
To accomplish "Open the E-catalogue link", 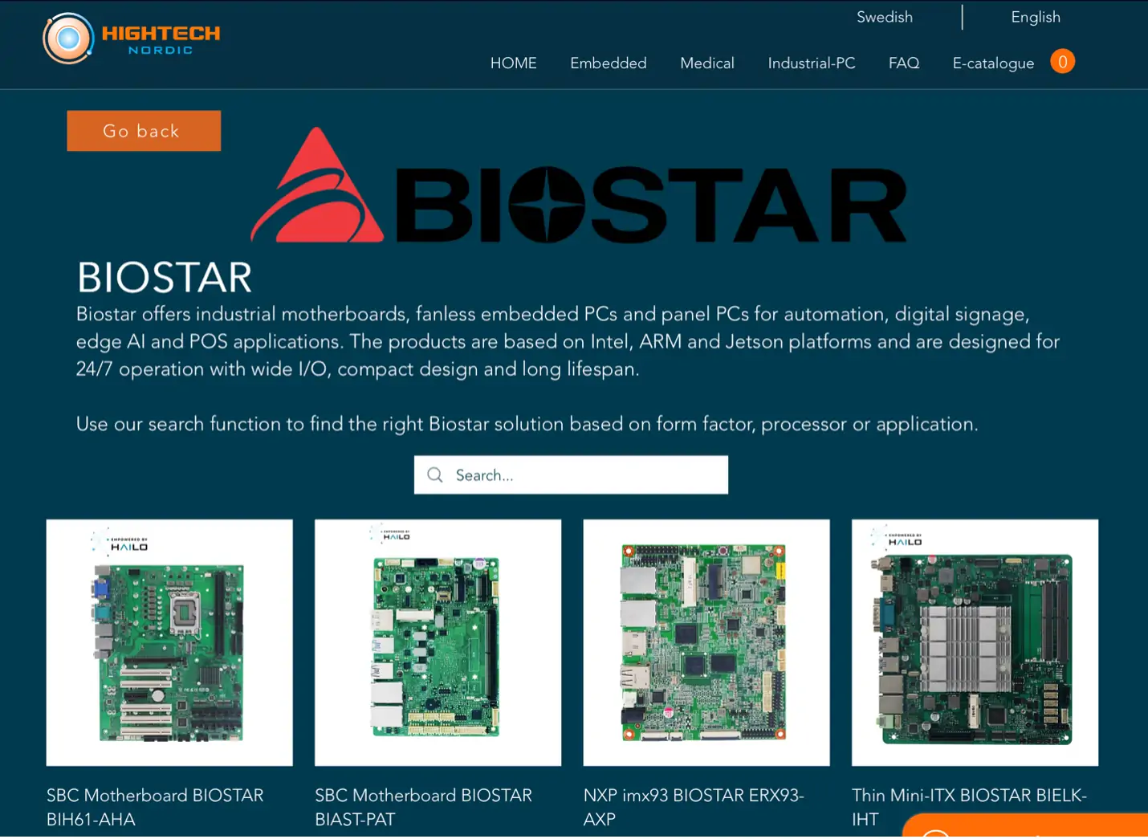I will pyautogui.click(x=992, y=63).
